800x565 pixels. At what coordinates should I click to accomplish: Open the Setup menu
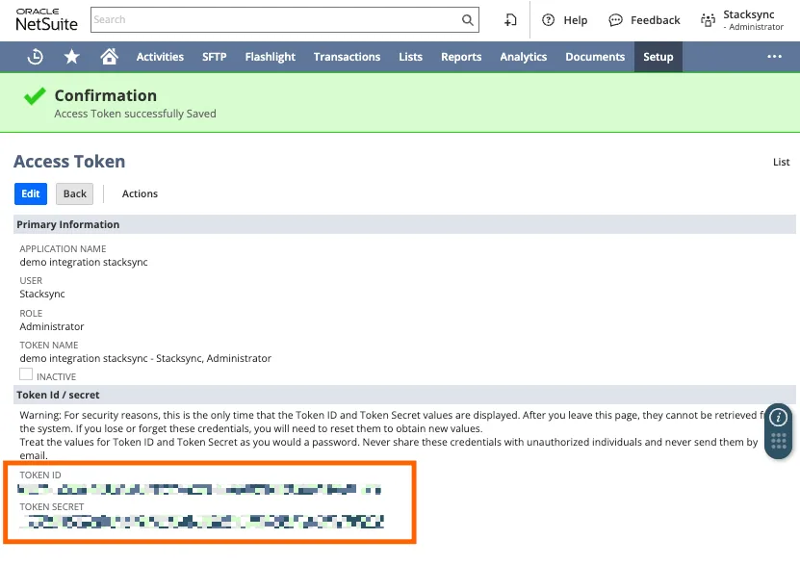[658, 57]
